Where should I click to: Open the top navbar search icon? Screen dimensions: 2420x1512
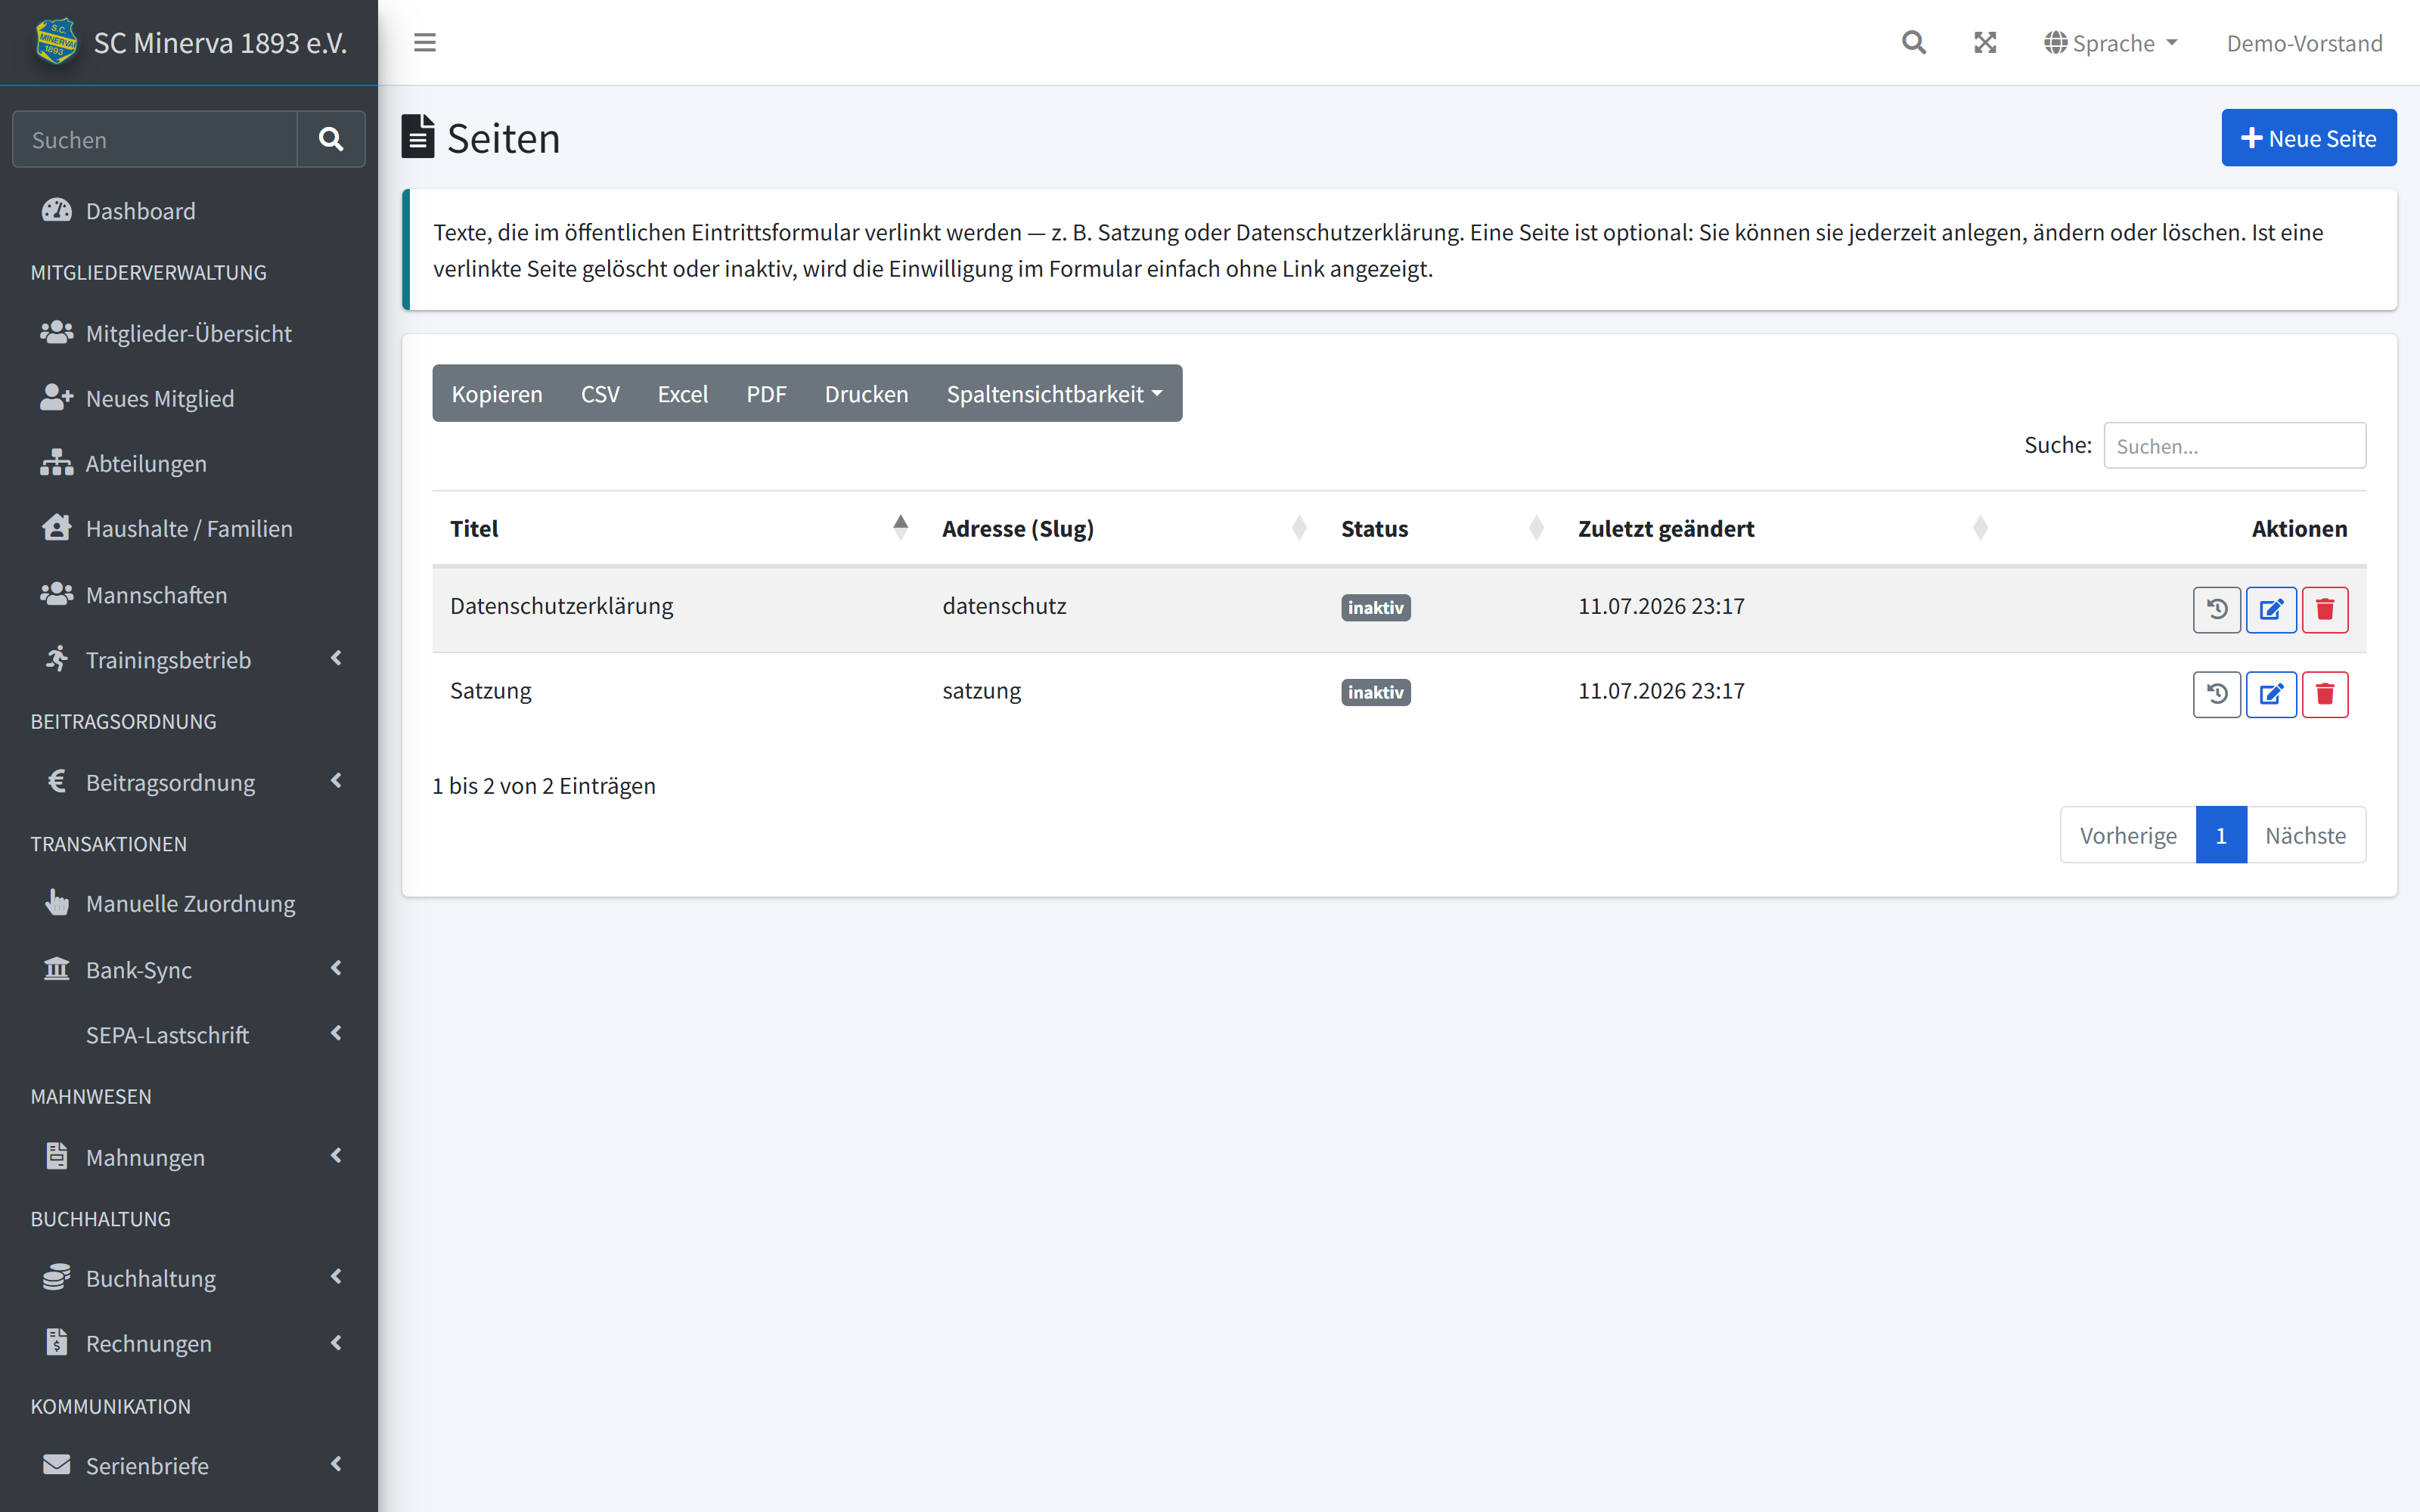pos(1913,43)
